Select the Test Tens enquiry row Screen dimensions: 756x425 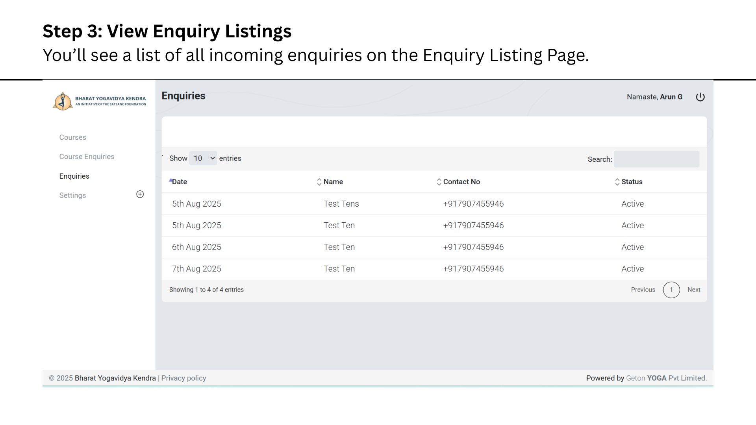(341, 204)
